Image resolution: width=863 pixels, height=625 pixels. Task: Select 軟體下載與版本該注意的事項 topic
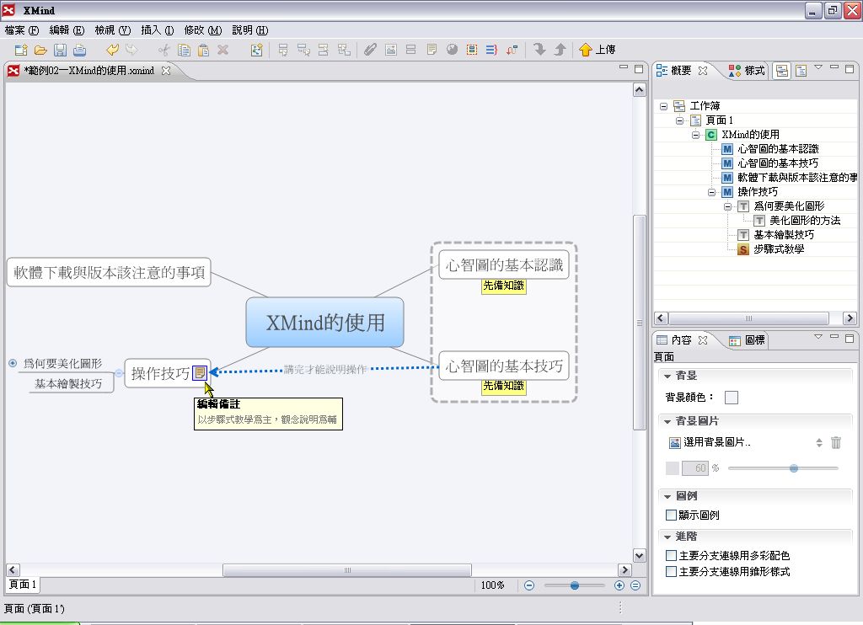point(109,272)
